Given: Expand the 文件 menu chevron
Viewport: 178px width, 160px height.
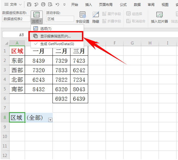Looking at the screenshot, I should [20, 5].
